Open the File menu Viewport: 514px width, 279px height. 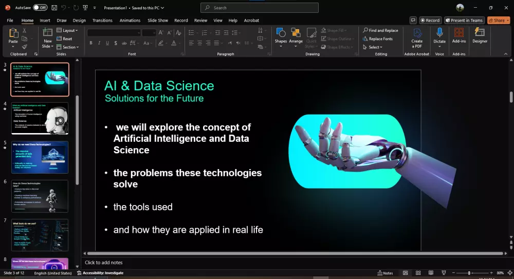point(10,21)
